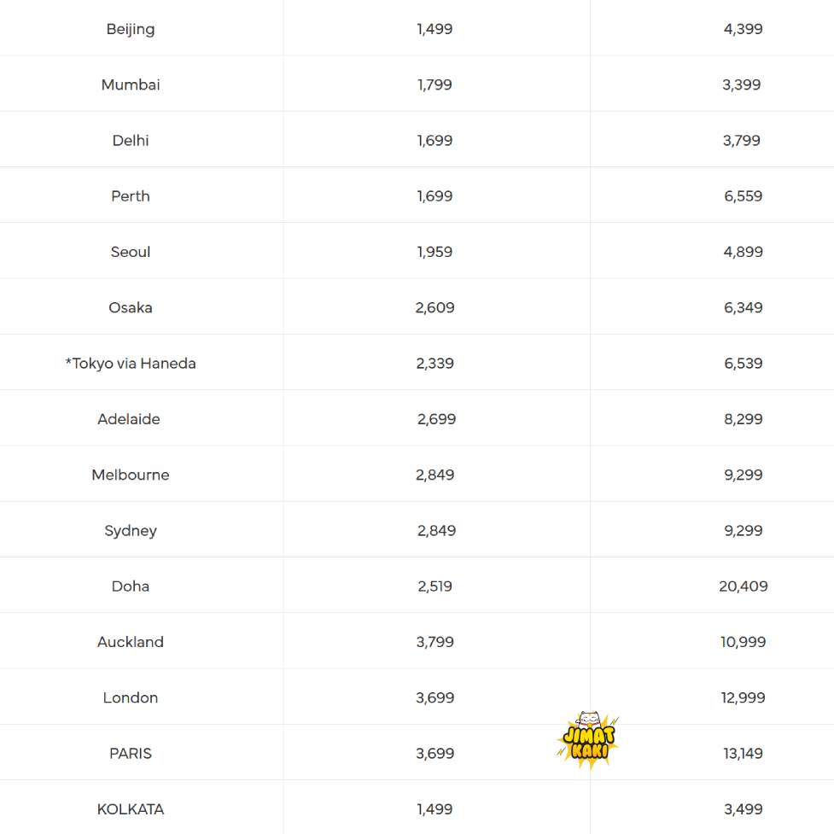Select the Delhi row label

coord(131,140)
